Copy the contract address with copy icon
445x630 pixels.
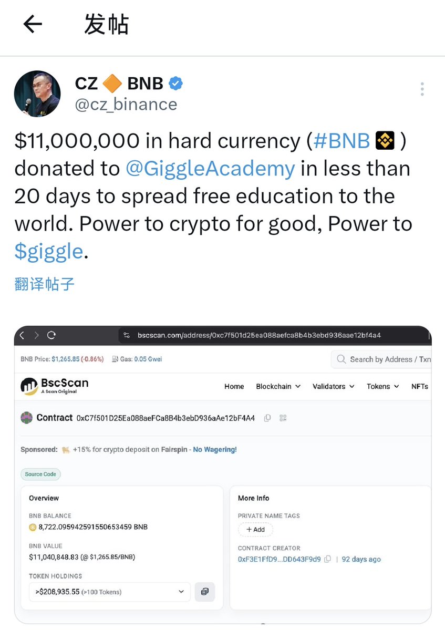(267, 418)
